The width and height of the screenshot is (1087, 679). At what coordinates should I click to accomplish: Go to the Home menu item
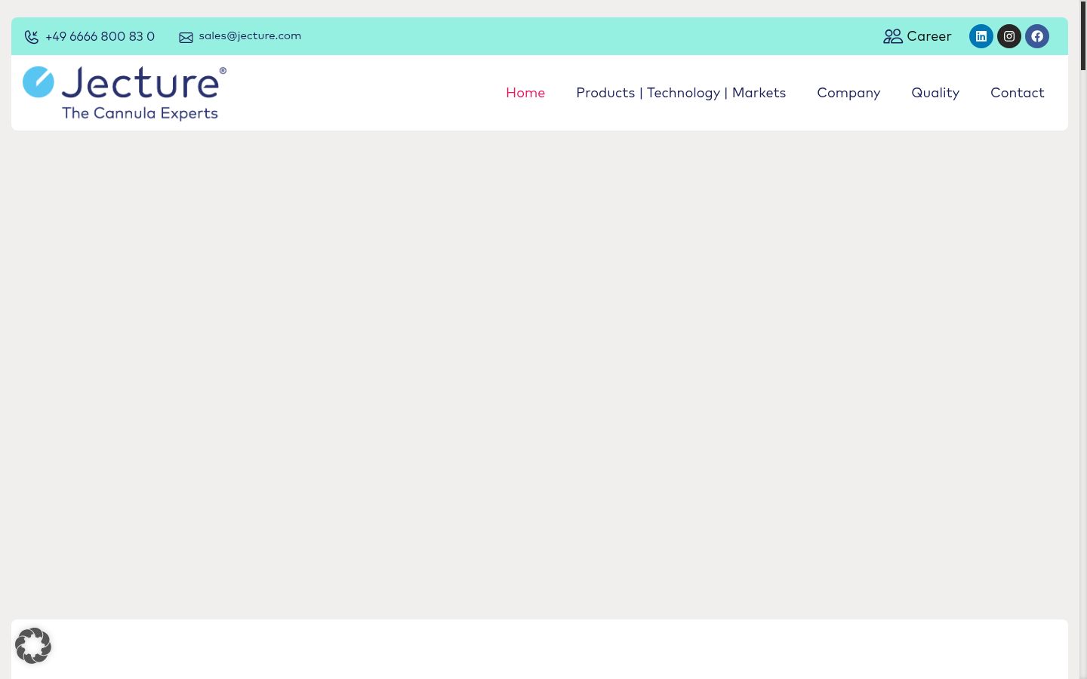pyautogui.click(x=525, y=93)
